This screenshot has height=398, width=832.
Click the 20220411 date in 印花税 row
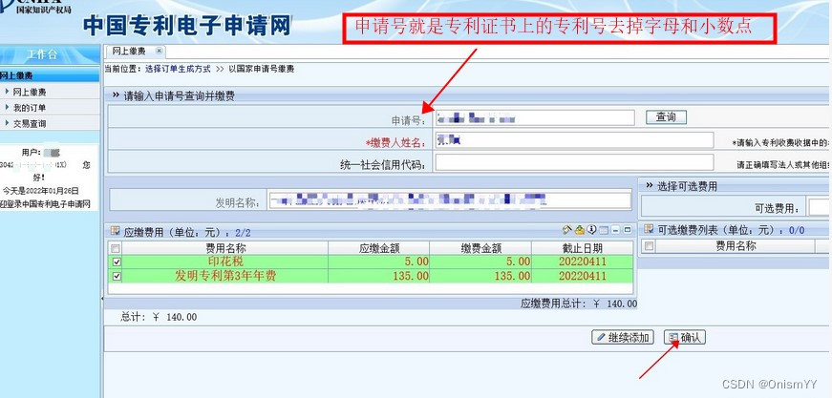582,262
